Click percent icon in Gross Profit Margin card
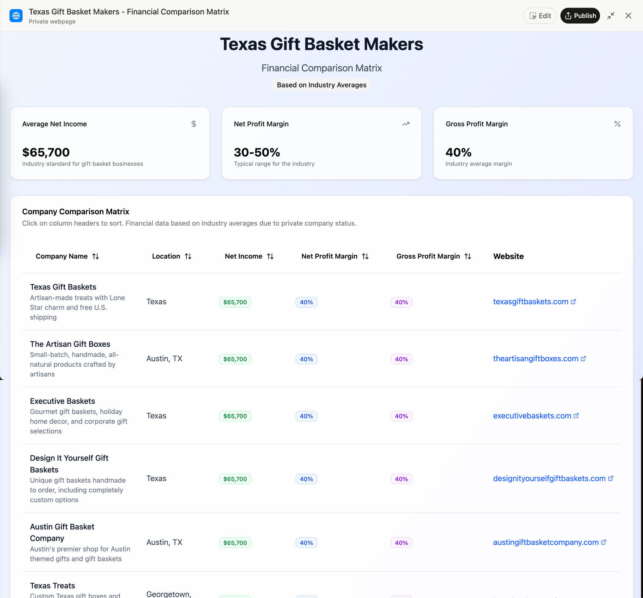Viewport: 643px width, 598px height. [618, 124]
